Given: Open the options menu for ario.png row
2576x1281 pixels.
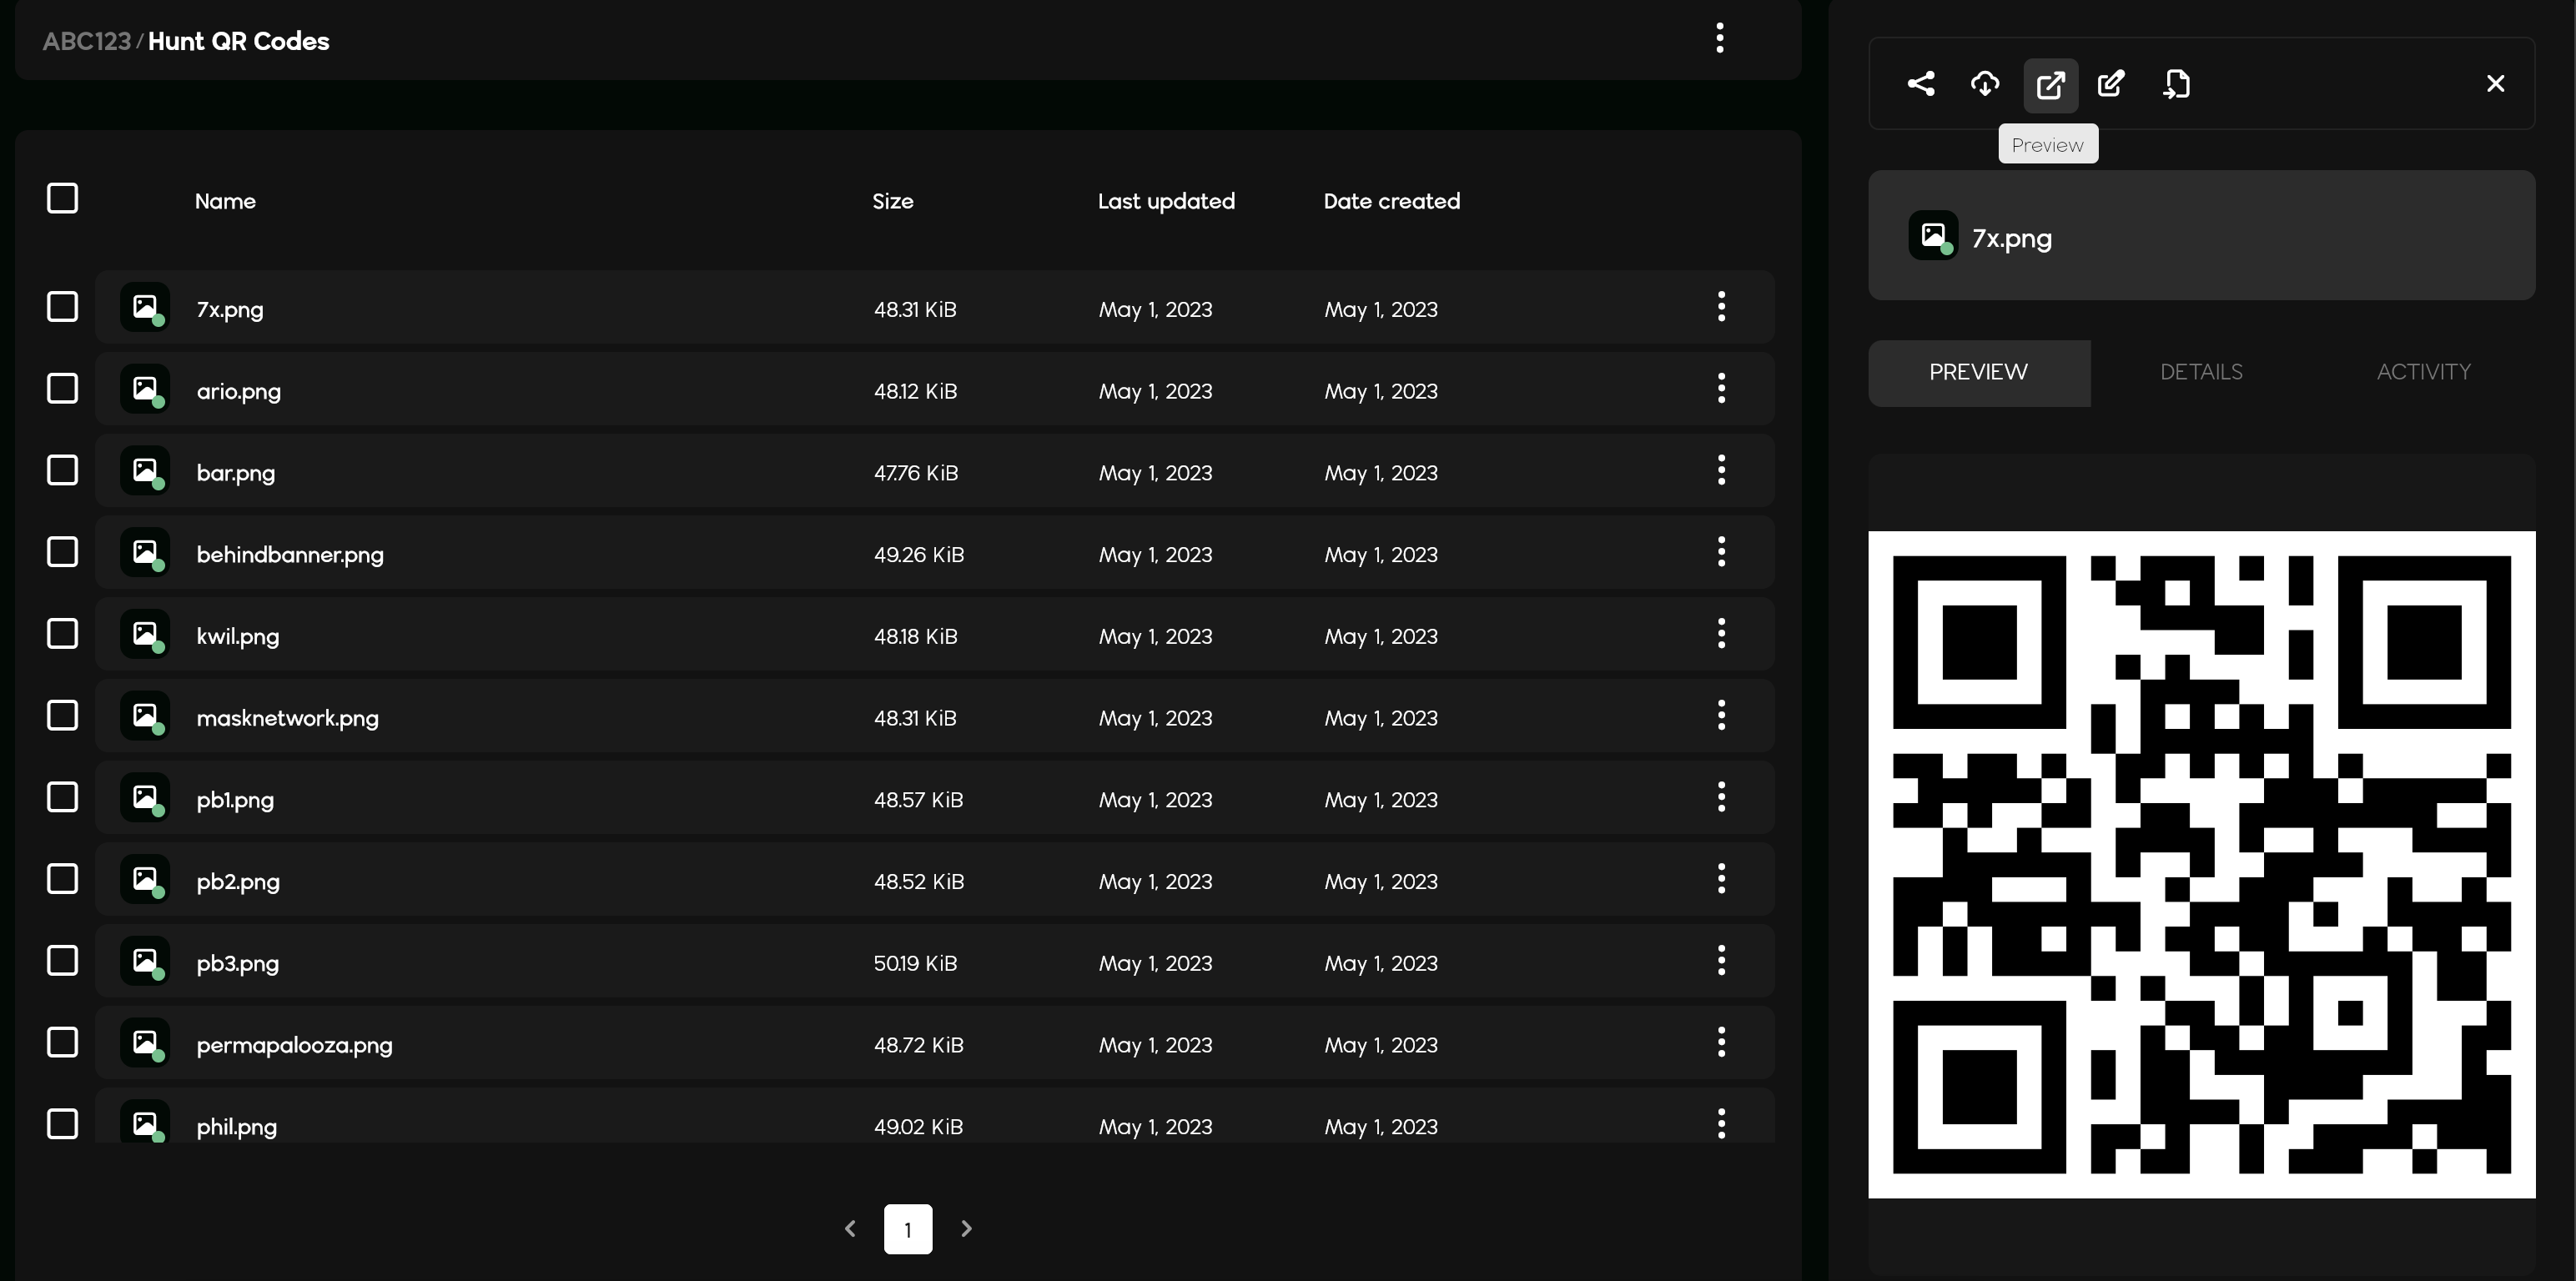Looking at the screenshot, I should (x=1721, y=389).
